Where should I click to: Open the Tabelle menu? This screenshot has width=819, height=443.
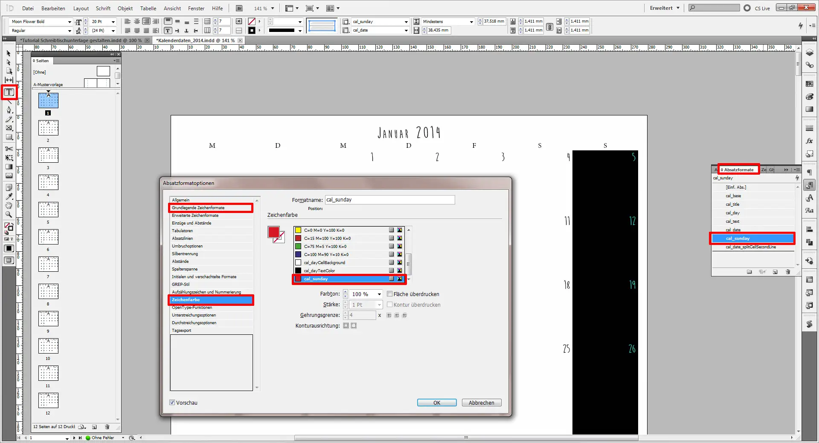pos(148,8)
